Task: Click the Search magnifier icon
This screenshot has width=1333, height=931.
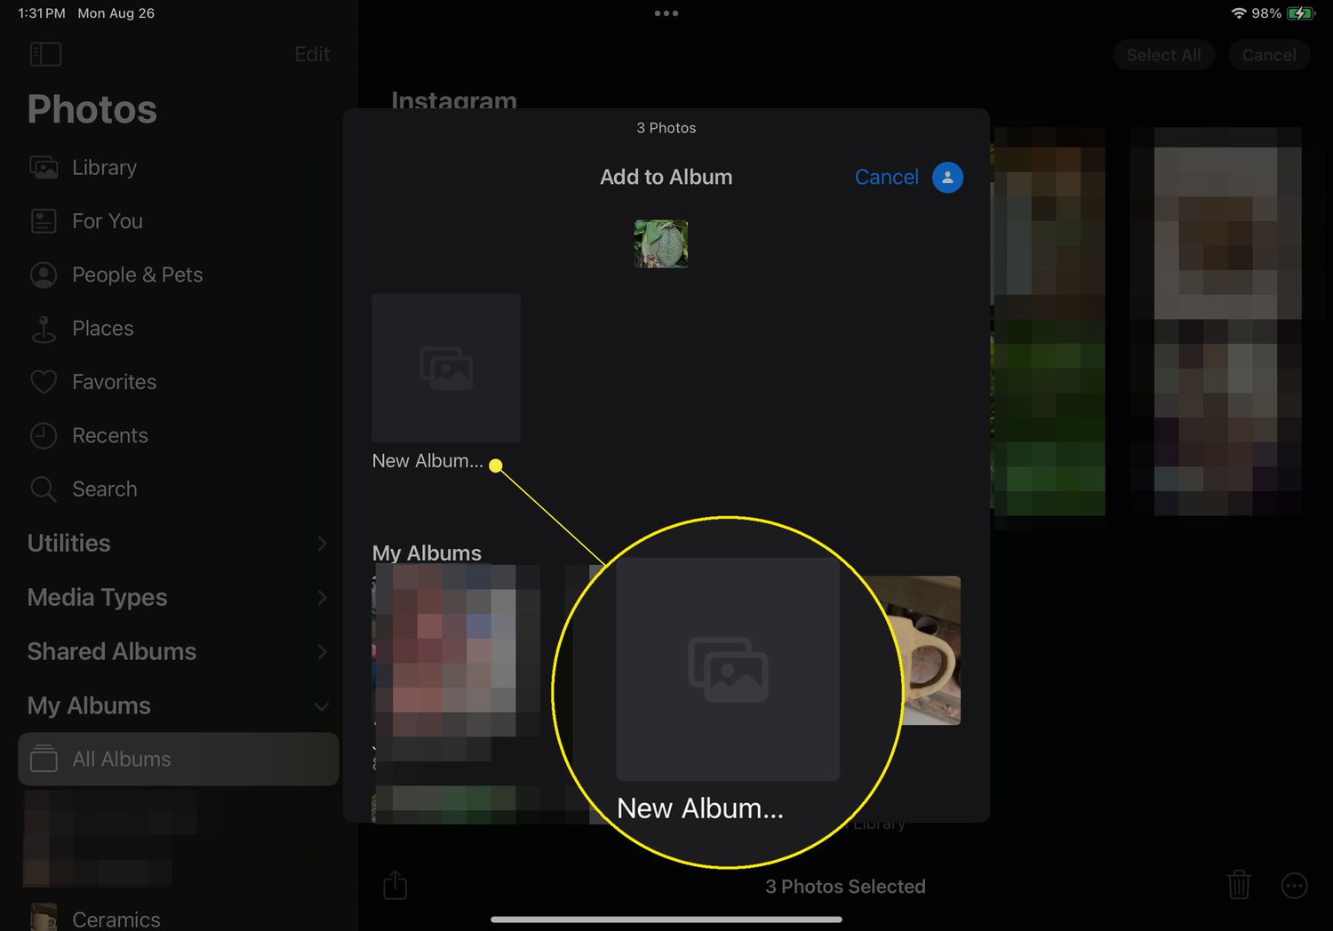Action: pyautogui.click(x=44, y=489)
